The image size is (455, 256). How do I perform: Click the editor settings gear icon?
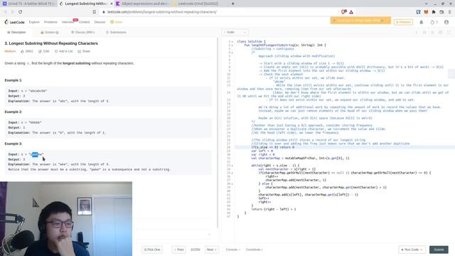441,32
